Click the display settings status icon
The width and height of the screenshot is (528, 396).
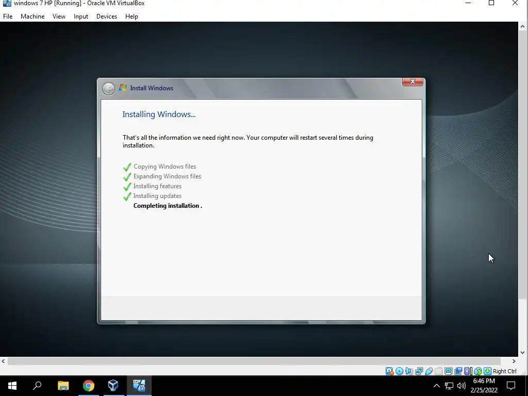click(448, 371)
